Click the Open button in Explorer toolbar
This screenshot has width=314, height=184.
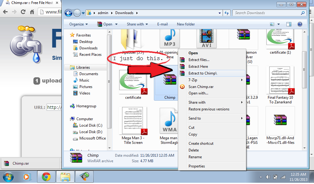click(x=105, y=24)
